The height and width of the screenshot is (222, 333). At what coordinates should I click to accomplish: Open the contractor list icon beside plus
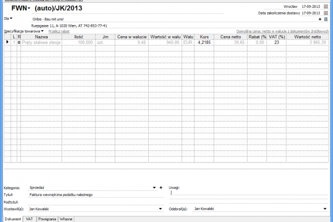click(x=326, y=19)
